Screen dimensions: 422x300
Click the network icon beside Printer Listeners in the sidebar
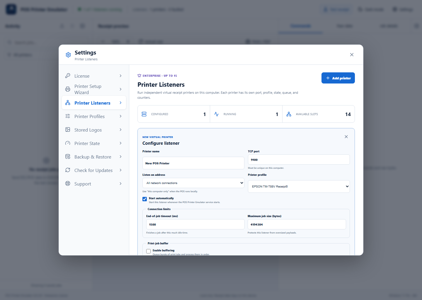pos(68,103)
